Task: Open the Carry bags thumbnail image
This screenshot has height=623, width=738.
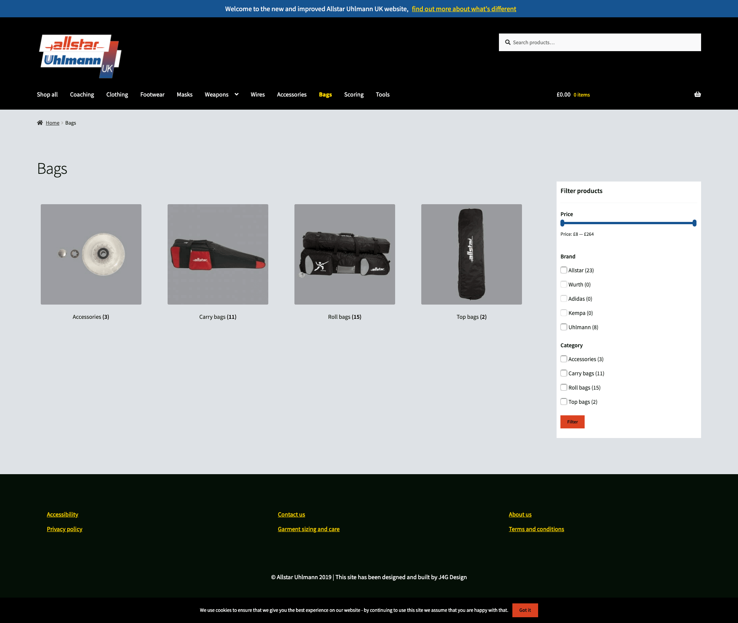Action: pyautogui.click(x=218, y=254)
